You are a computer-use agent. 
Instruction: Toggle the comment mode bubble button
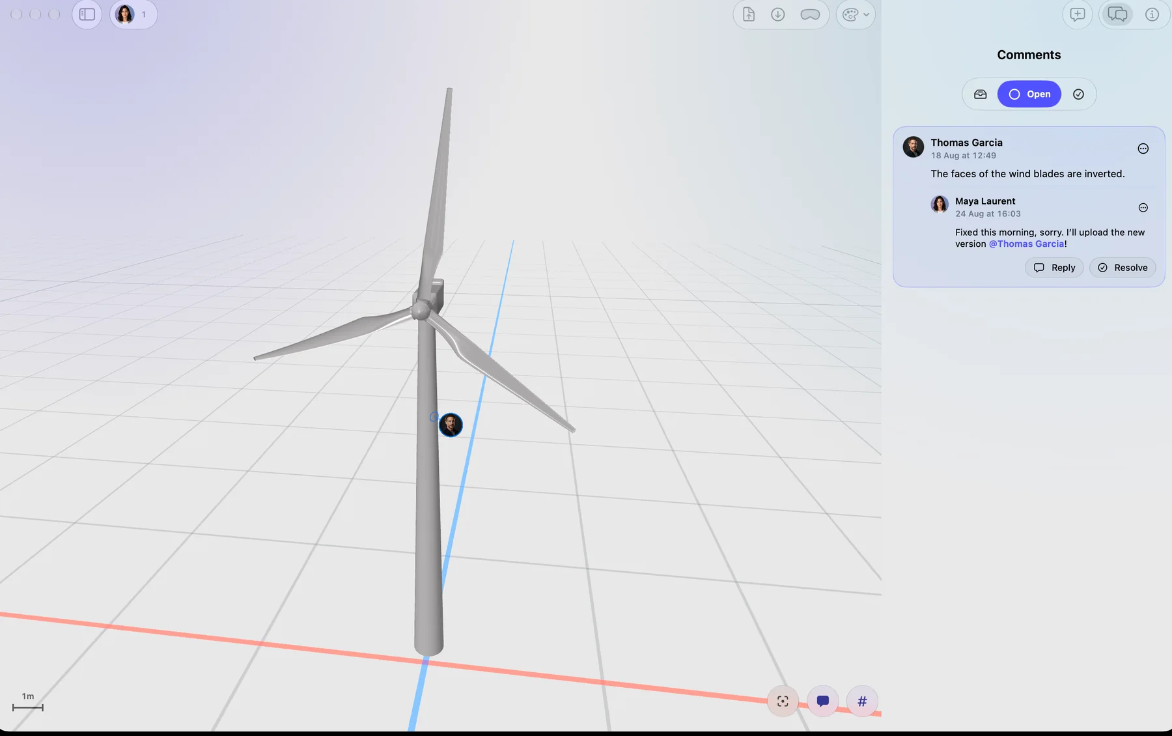pos(823,701)
